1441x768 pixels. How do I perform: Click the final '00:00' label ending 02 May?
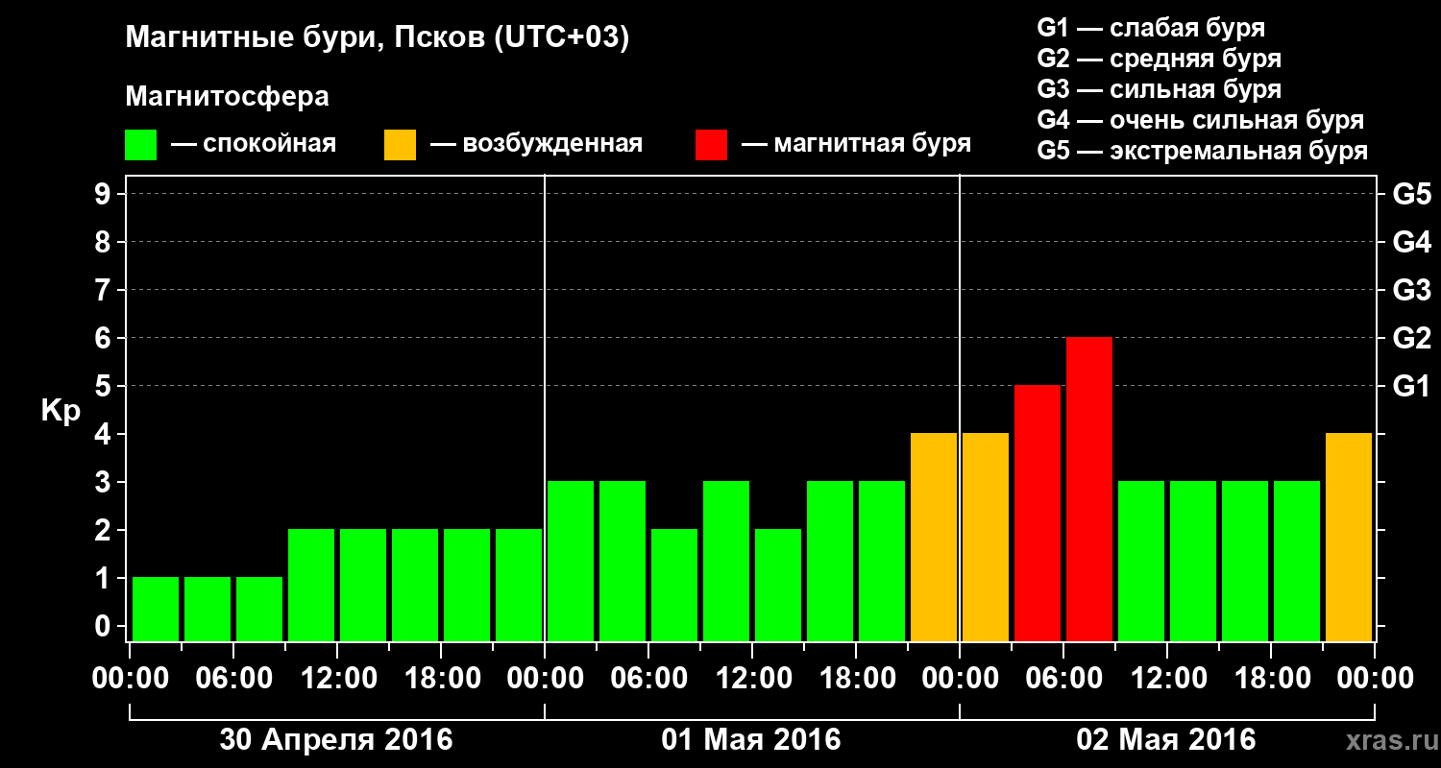pyautogui.click(x=1375, y=679)
